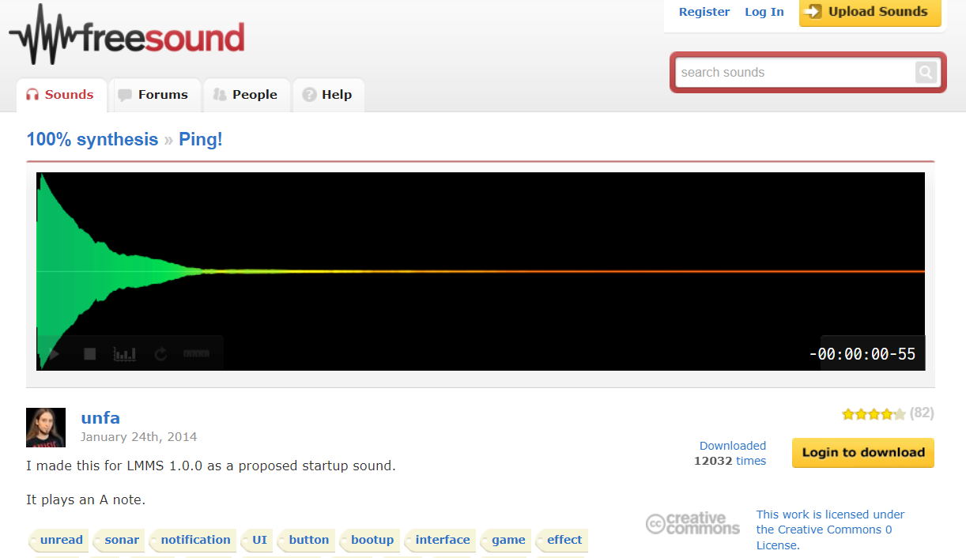
Task: Open unfa's avatar picture
Action: 46,428
